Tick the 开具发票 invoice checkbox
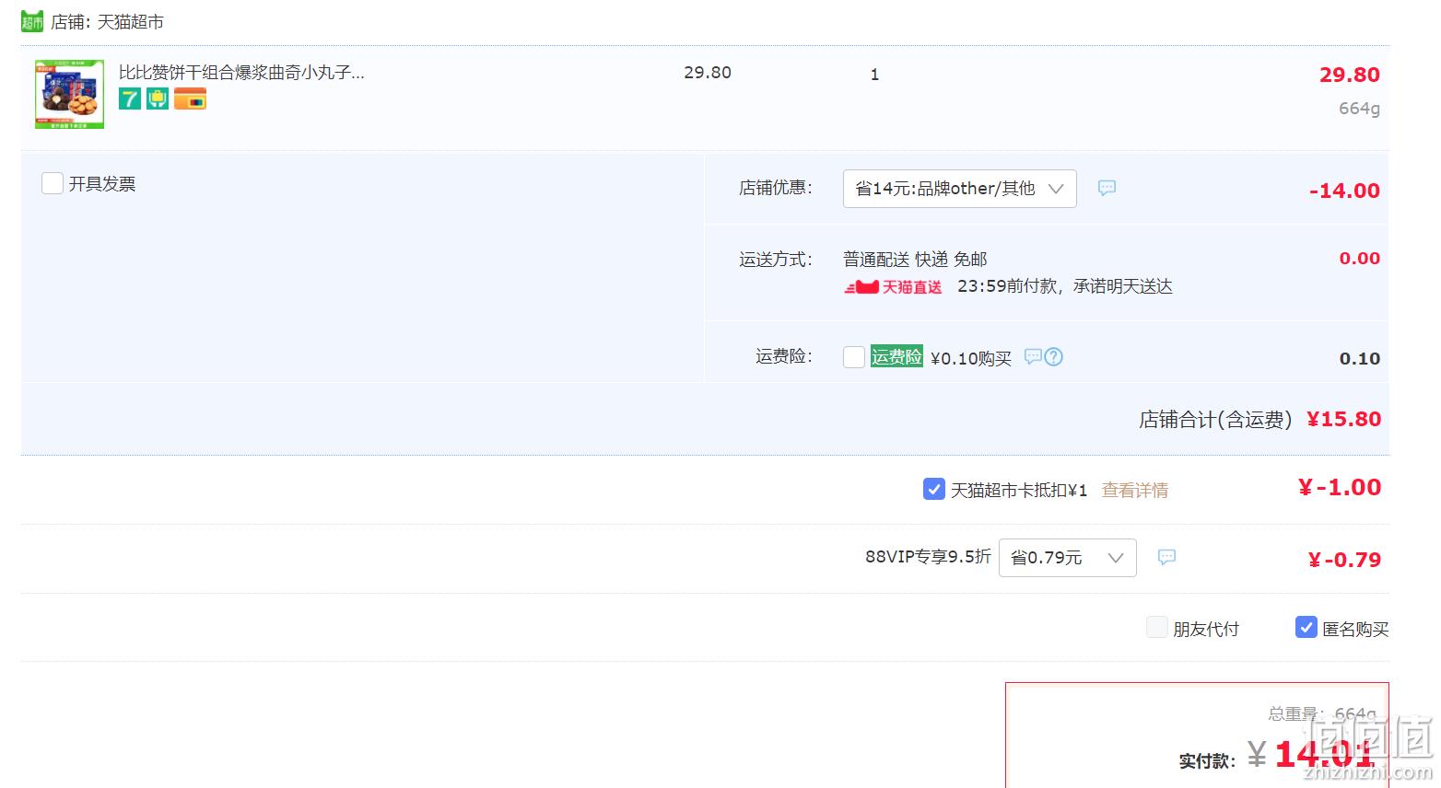This screenshot has width=1441, height=788. (53, 183)
